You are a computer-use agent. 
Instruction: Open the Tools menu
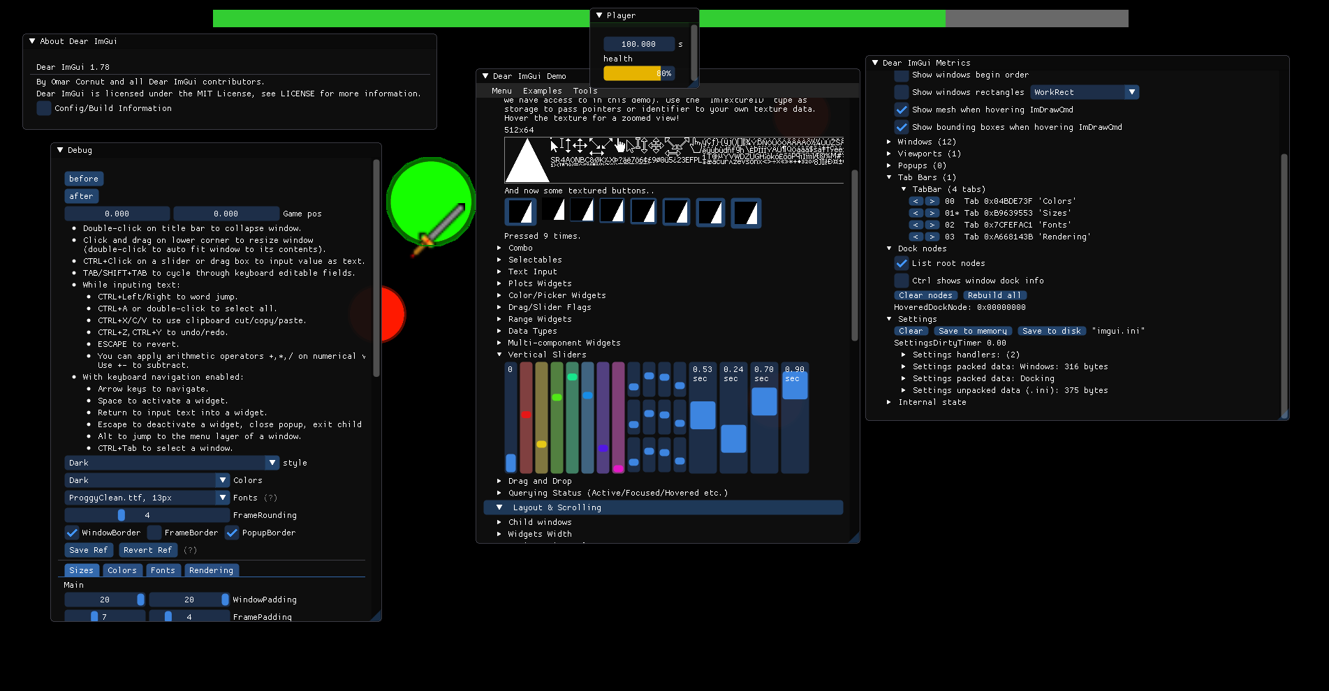pos(585,91)
